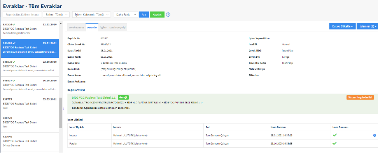The height and width of the screenshot is (153, 378).
Task: Click the blue help question mark icon
Action: point(168,14)
